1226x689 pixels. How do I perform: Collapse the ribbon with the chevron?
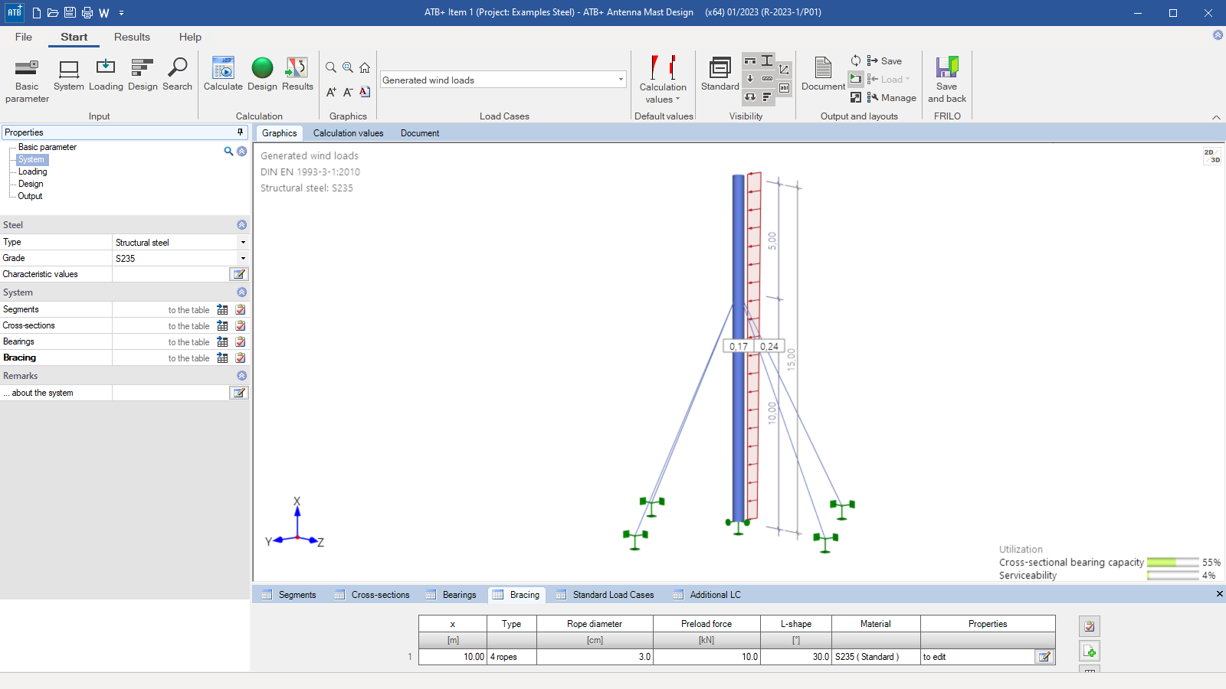click(1216, 117)
